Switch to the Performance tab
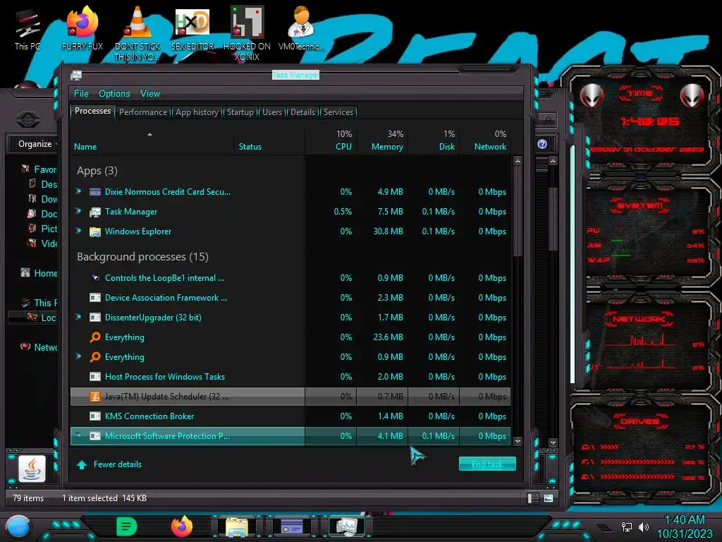This screenshot has height=542, width=722. click(143, 112)
